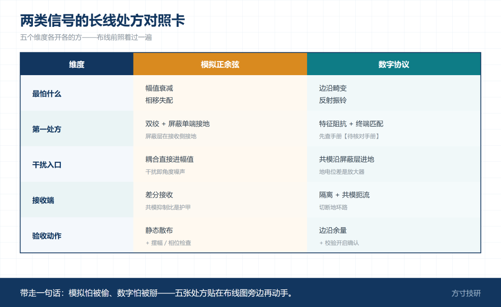Click the cell 双绞 + 屏蔽单端接地
The image size is (501, 307).
tap(177, 124)
